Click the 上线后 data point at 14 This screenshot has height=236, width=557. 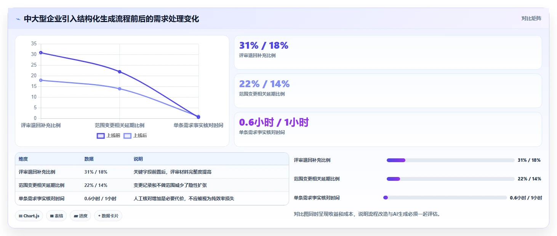pos(120,89)
